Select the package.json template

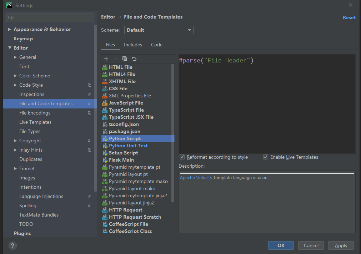(x=138, y=131)
